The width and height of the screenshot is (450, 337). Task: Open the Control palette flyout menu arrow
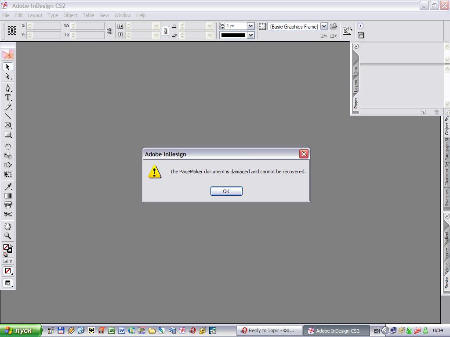[x=360, y=26]
